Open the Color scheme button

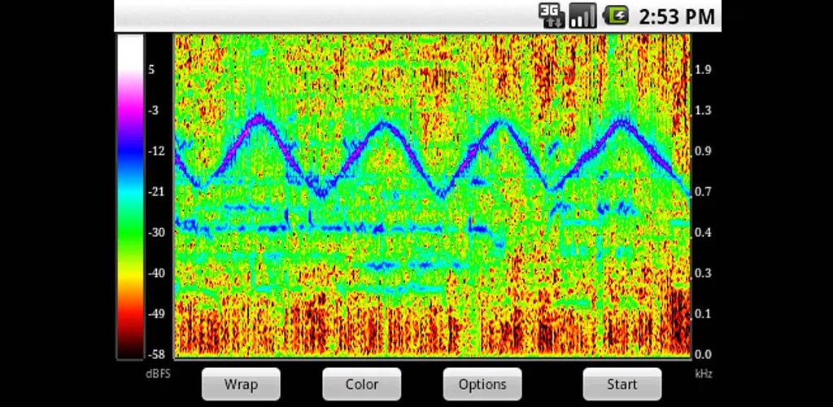tap(362, 383)
